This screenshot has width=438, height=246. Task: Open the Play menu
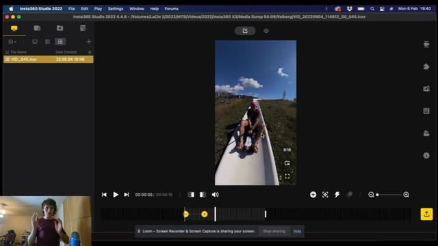(98, 9)
